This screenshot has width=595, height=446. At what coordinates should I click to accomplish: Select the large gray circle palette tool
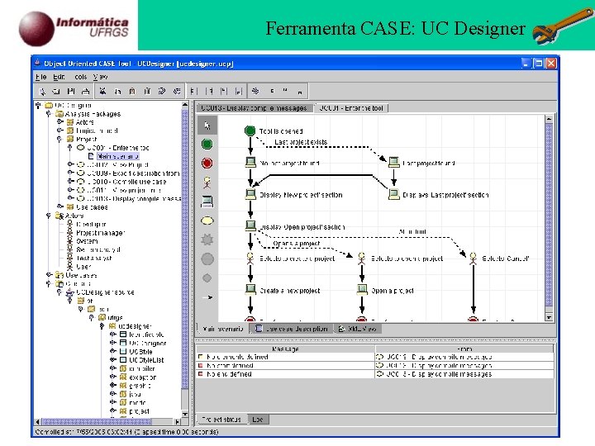pyautogui.click(x=207, y=259)
